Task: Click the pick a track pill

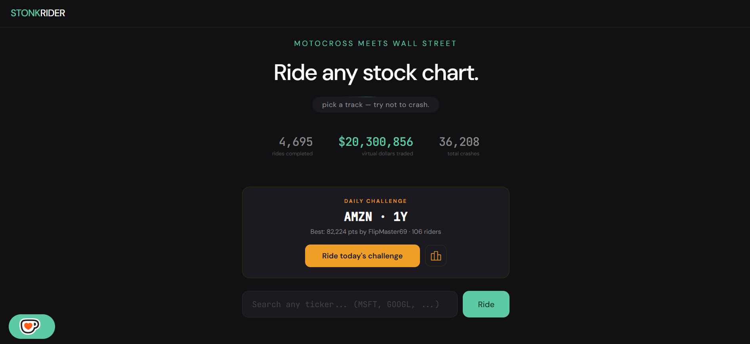Action: (376, 105)
